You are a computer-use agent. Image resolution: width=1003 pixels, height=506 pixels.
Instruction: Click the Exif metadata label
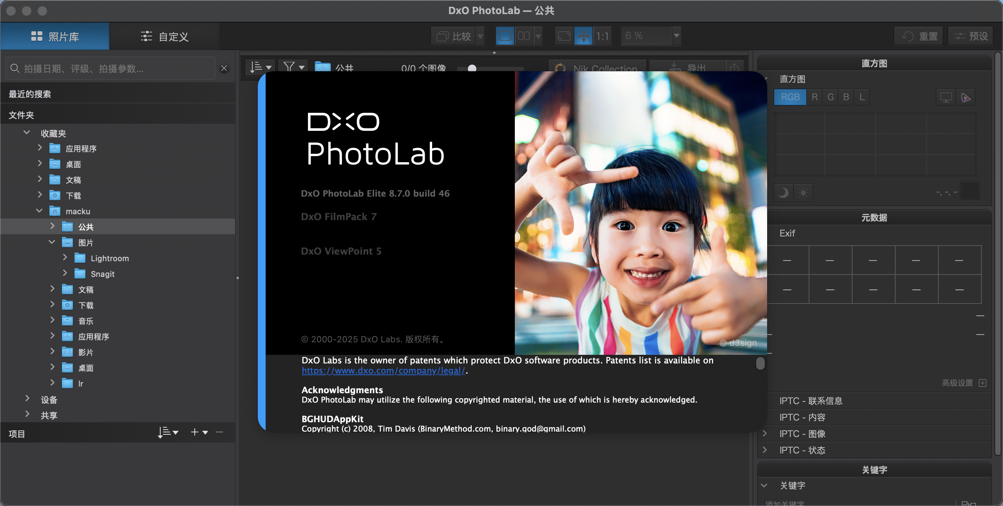tap(787, 233)
